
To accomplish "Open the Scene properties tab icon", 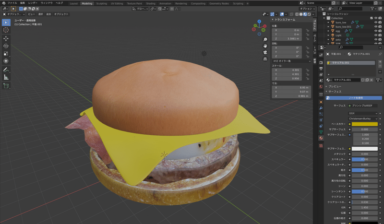I will [321, 81].
